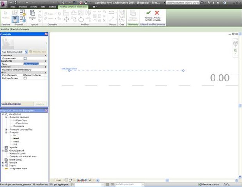This screenshot has height=187, width=242.
Task: Click the Rotate tool in Modifica panel
Action: (x=81, y=19)
